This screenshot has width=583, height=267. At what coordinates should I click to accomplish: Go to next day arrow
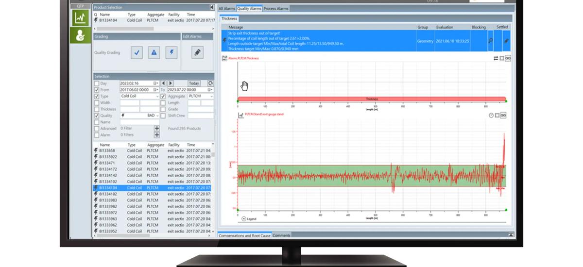pos(171,83)
